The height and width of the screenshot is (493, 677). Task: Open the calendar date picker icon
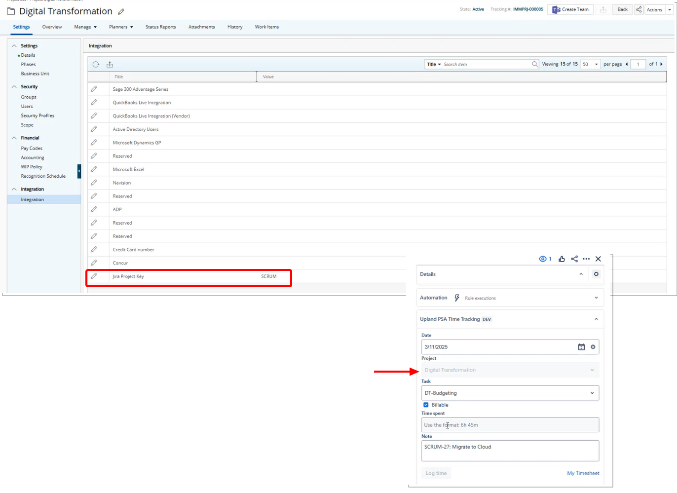tap(581, 347)
